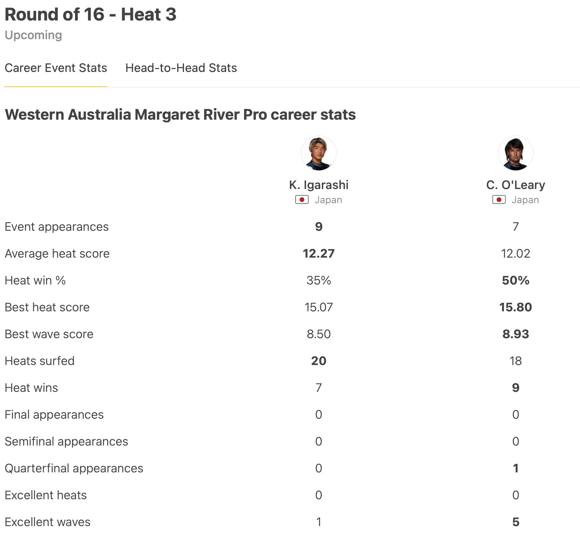The height and width of the screenshot is (560, 580).
Task: Click the Japan flag under K. Igarashi
Action: 302,200
